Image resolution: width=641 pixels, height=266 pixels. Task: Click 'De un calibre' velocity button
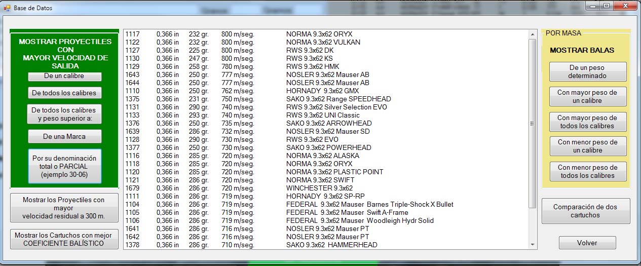tap(64, 76)
